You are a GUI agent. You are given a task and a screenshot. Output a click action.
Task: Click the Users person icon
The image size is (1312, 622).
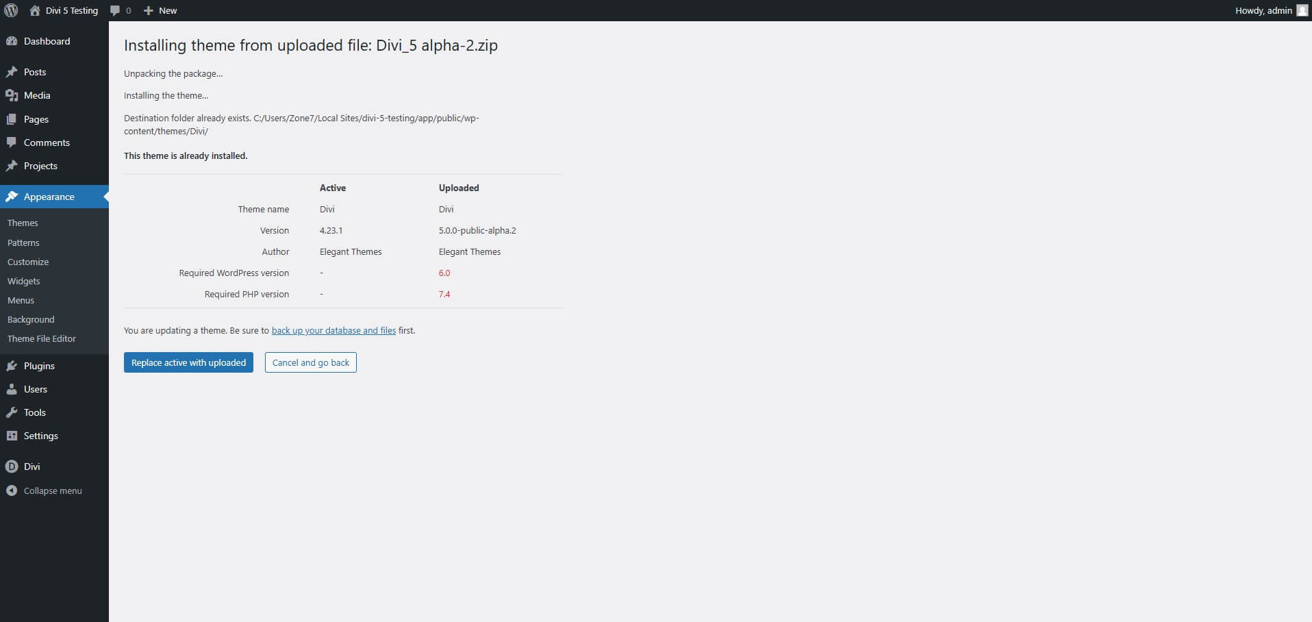tap(12, 389)
